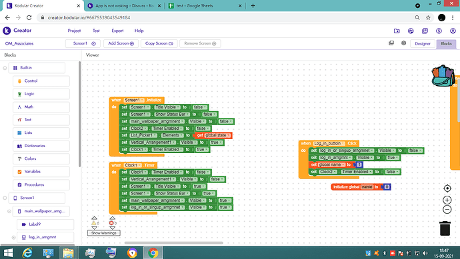Screen dimensions: 460x259
Task: Click the horizontal workspace scrollbar
Action: tap(174, 243)
